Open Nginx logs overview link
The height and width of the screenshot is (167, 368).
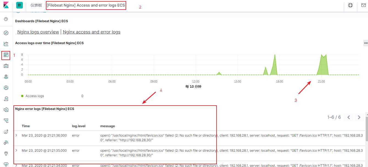(x=38, y=32)
